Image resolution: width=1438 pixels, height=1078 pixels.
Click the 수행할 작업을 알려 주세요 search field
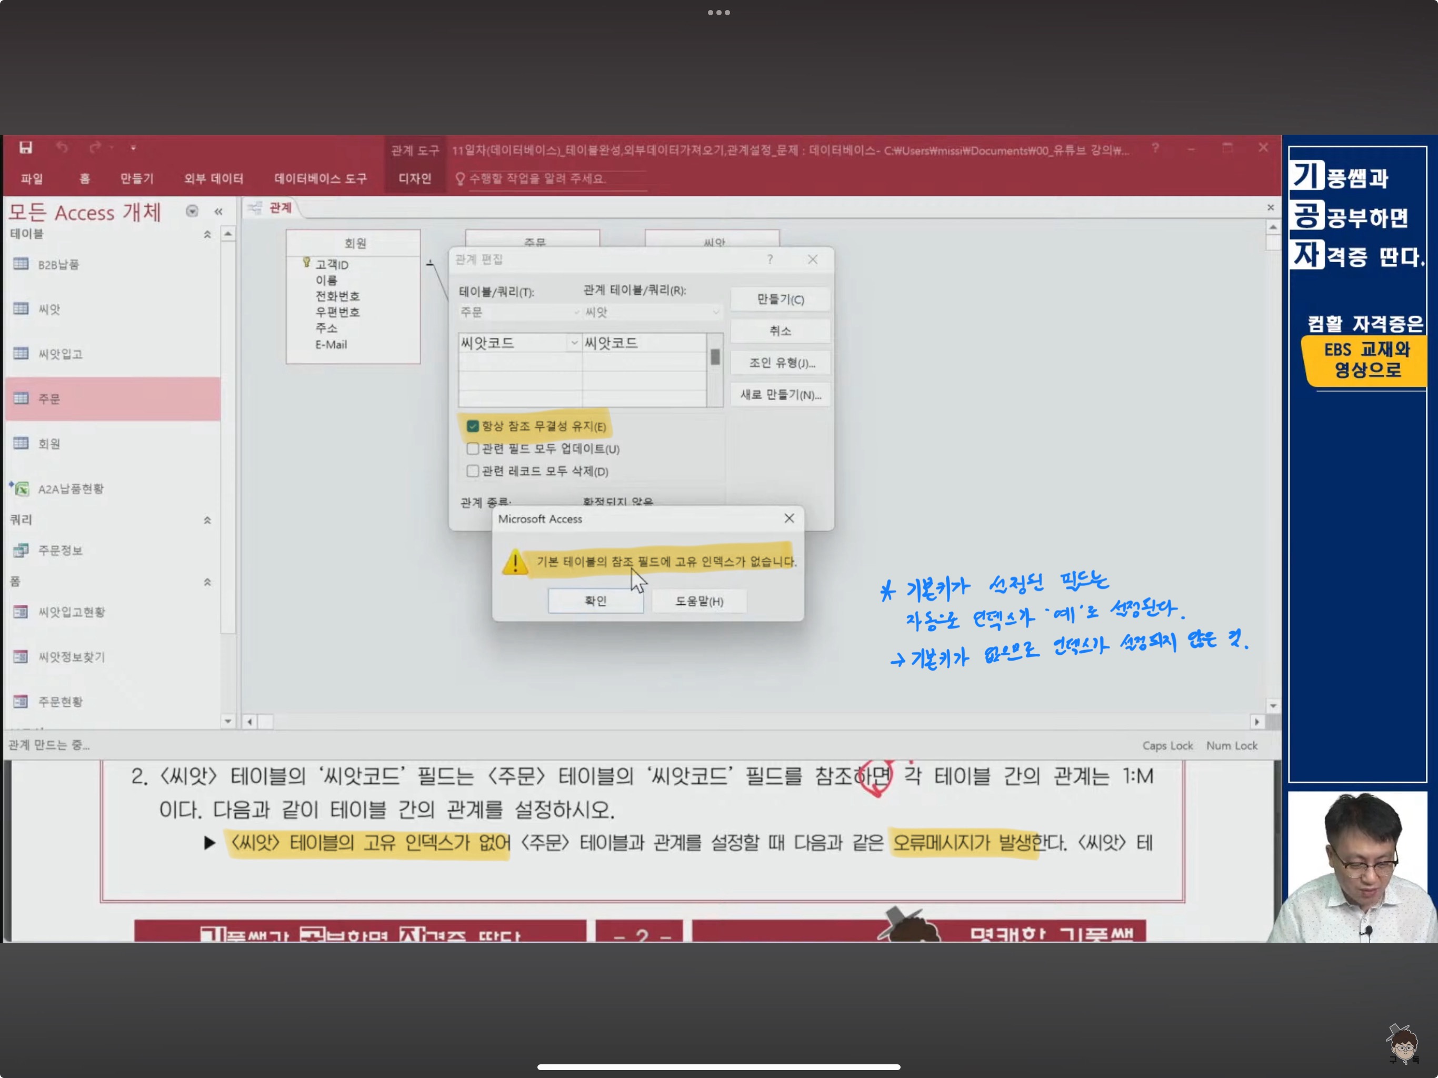pos(540,179)
